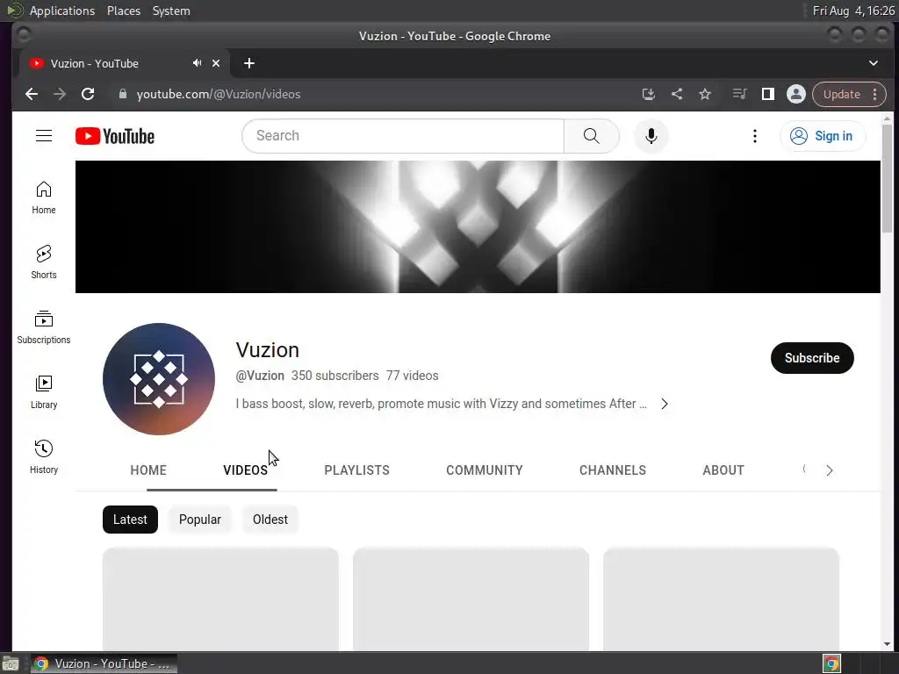
Task: Click the Vuzion channel name heading
Action: tap(267, 349)
